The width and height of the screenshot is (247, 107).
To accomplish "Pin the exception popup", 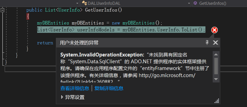I will (207, 42).
